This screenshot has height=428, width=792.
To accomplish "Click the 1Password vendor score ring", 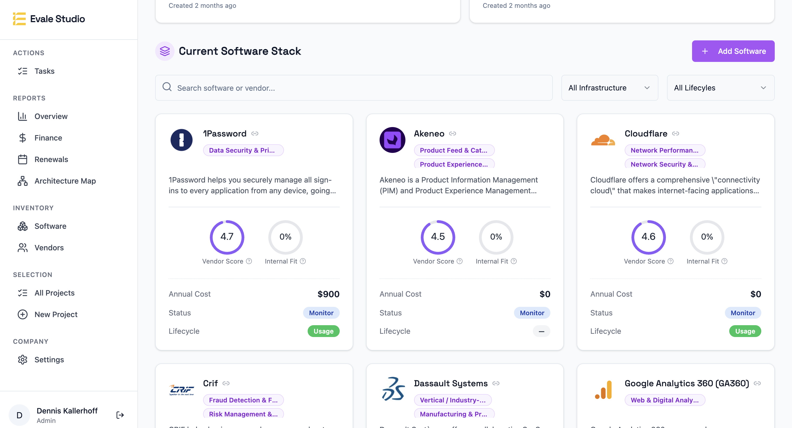I will [x=227, y=237].
